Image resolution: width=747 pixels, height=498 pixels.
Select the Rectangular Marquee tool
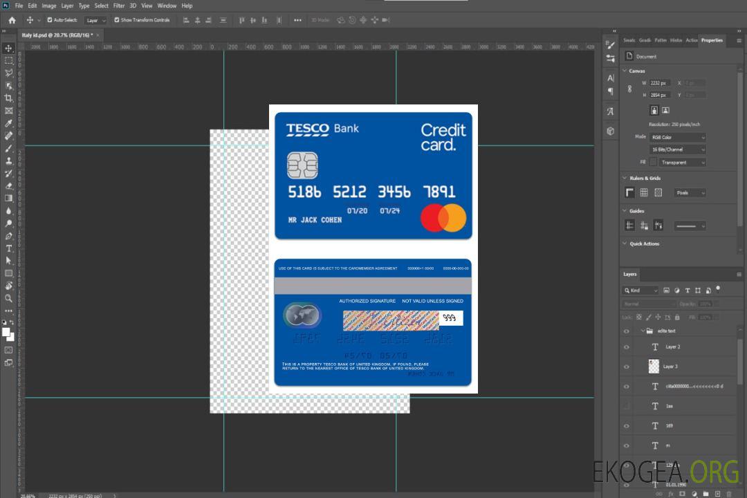click(8, 61)
